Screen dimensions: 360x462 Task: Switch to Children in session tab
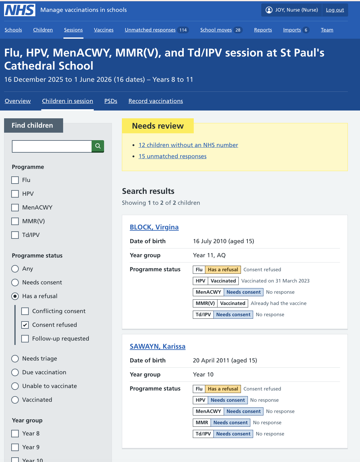(x=67, y=101)
